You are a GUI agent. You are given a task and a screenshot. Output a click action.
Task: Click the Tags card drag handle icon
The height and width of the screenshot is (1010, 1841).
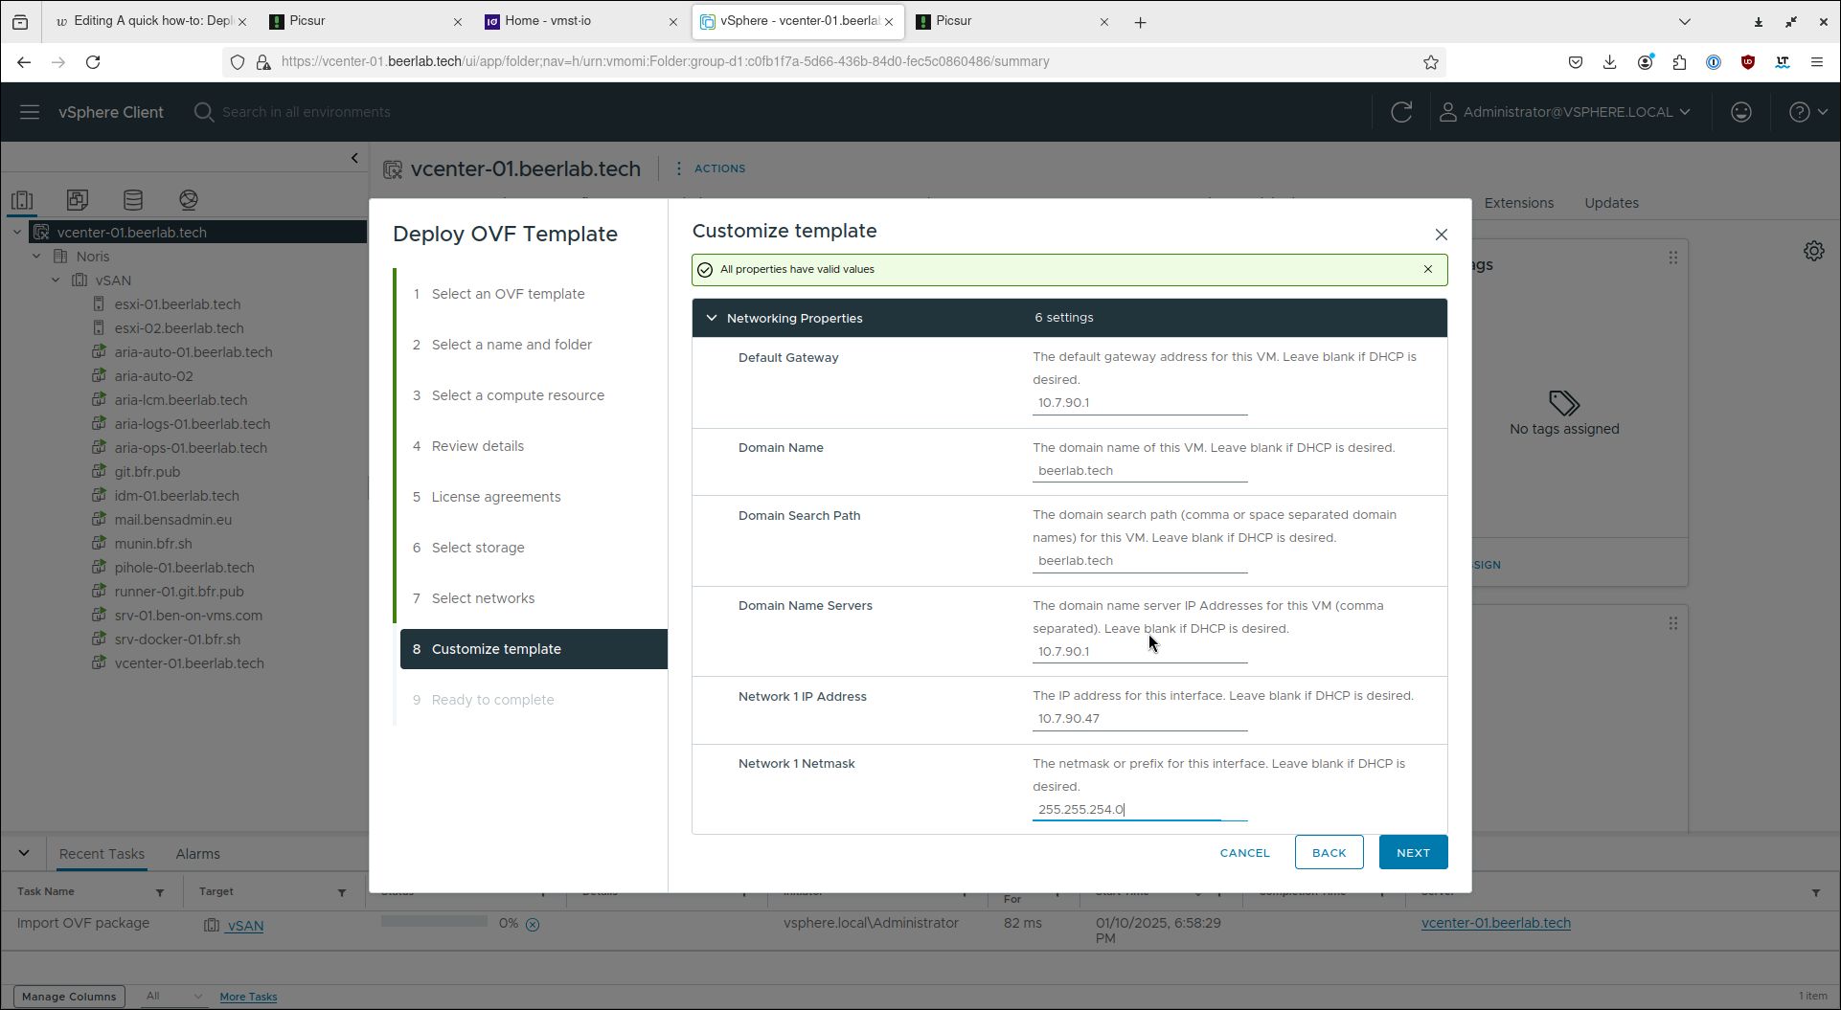[1672, 258]
